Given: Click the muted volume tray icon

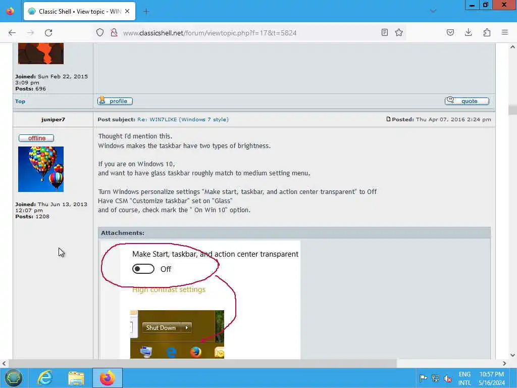Looking at the screenshot, I should [447, 378].
